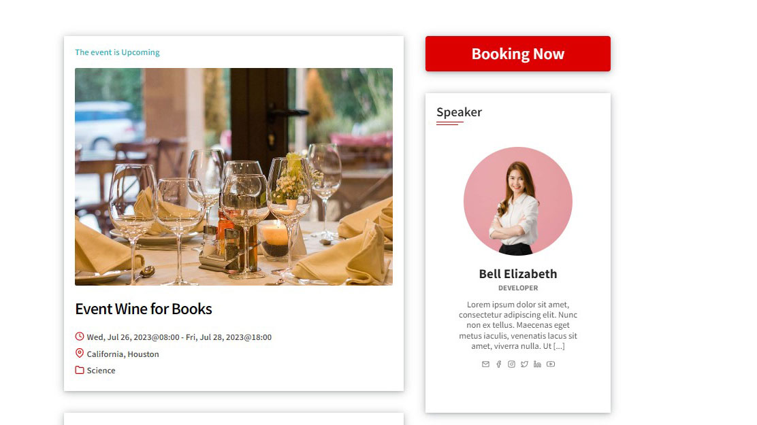This screenshot has height=425, width=757.
Task: Click Bell Elizabeth's circular profile photo
Action: 518,201
